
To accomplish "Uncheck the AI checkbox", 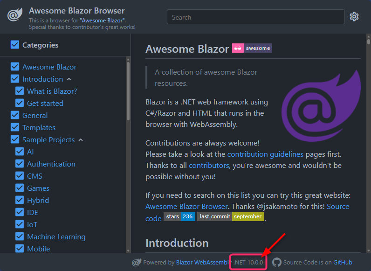I will (20, 152).
